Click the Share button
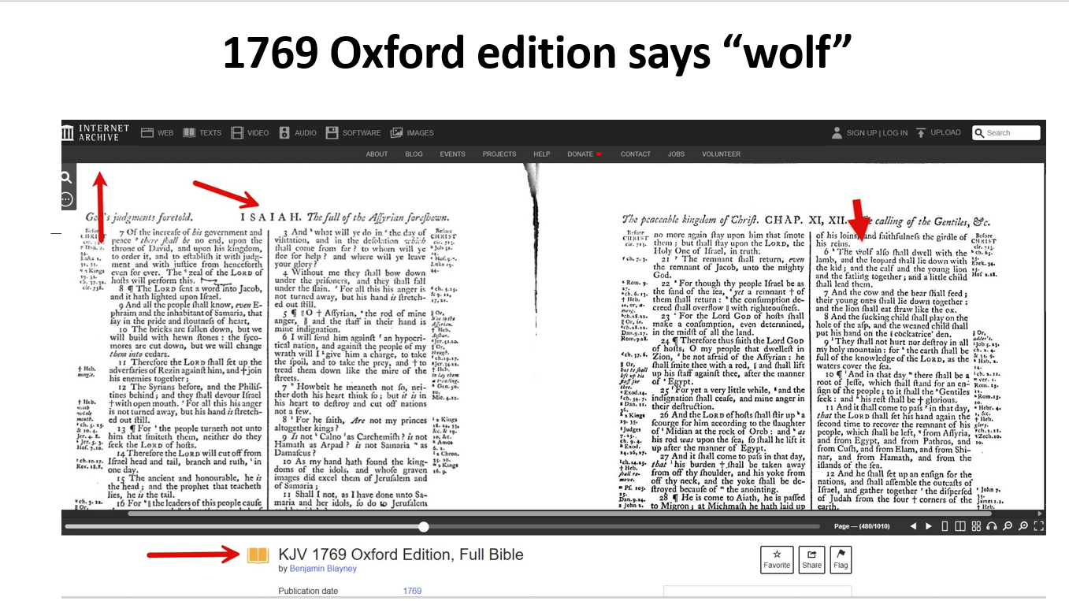The height and width of the screenshot is (601, 1069). click(x=811, y=558)
